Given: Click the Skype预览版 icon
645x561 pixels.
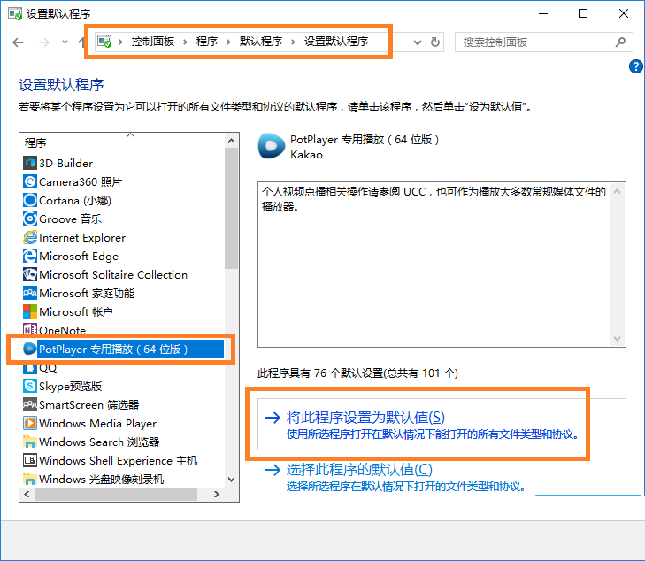Looking at the screenshot, I should [x=30, y=386].
